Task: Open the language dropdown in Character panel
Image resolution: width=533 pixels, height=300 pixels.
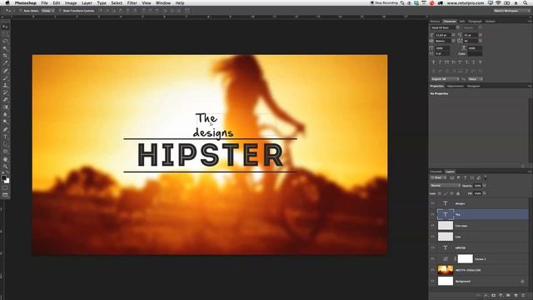Action: pos(445,79)
